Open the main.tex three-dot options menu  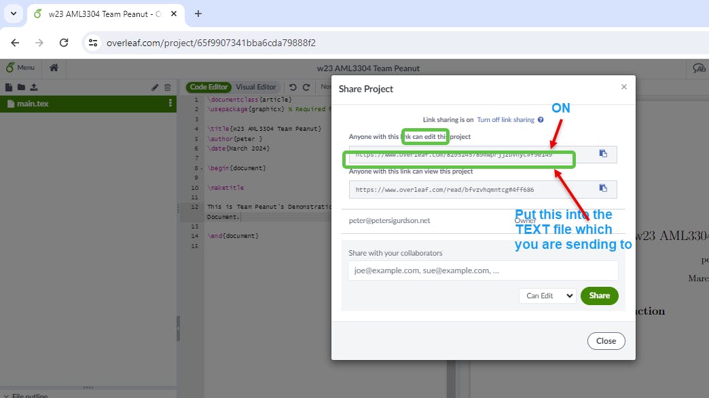170,103
